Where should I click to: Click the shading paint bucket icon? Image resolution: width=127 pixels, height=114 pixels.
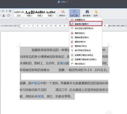point(4,16)
